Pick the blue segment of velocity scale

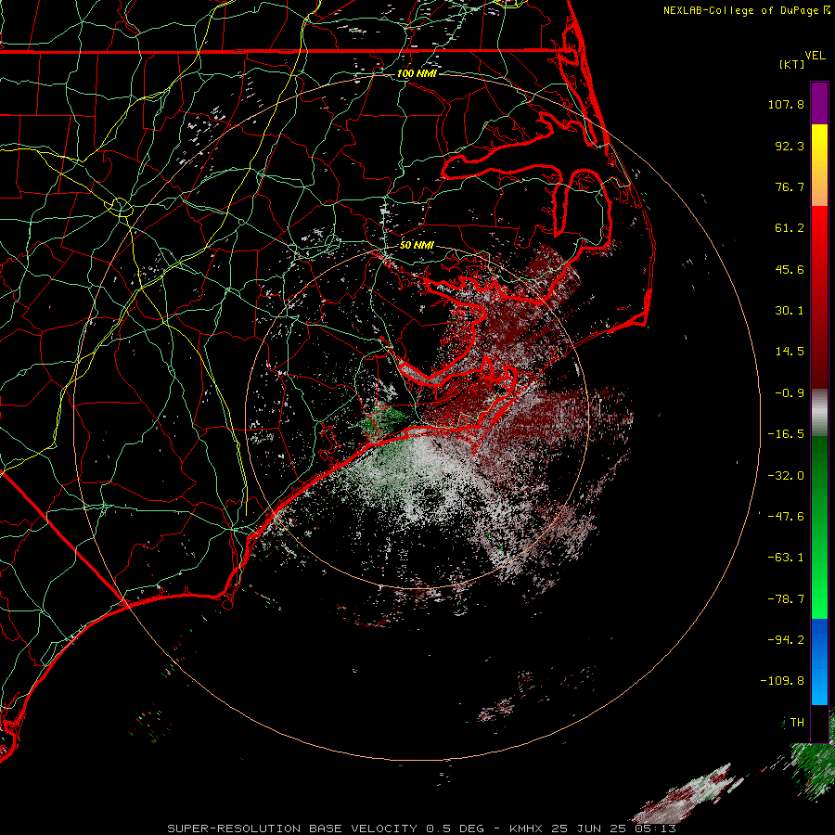point(819,662)
